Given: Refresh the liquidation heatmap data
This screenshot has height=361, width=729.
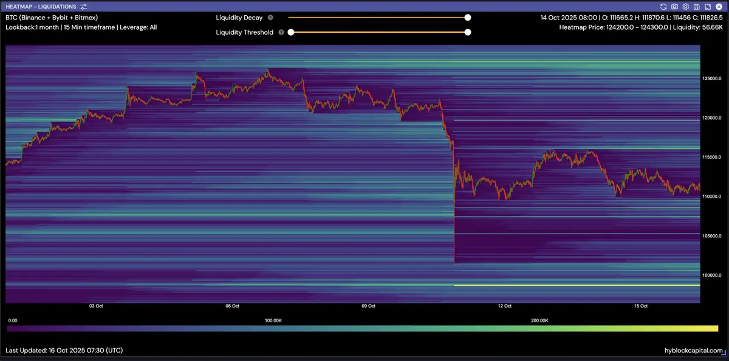Looking at the screenshot, I should tap(663, 7).
